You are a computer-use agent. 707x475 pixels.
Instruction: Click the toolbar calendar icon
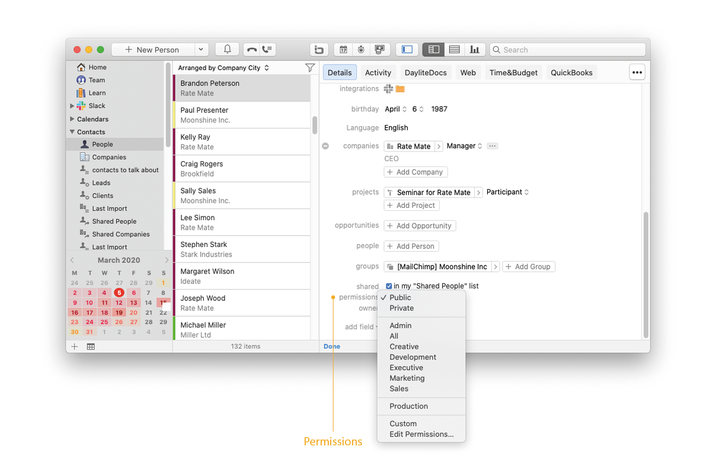(x=343, y=50)
